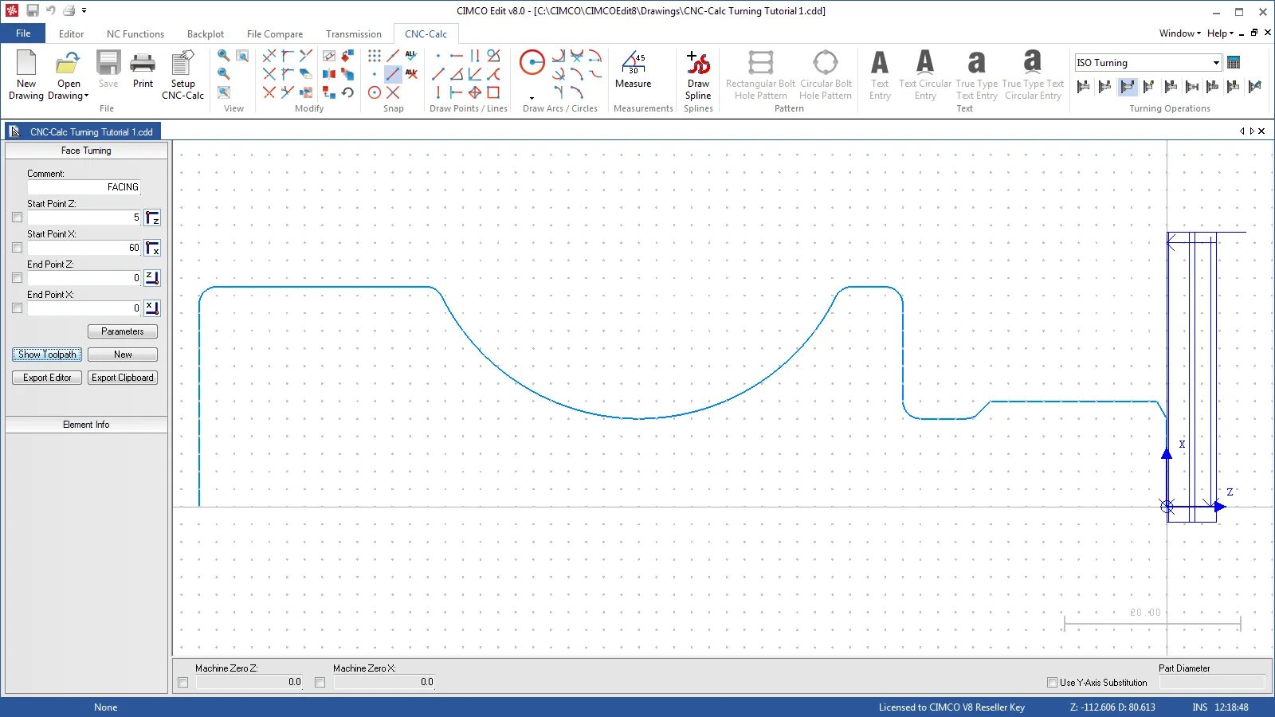Click the highlighted Face Turning operation icon

[1127, 86]
